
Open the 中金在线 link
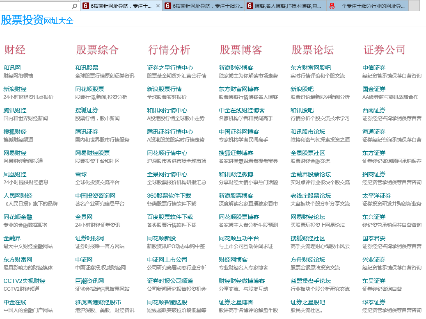15,302
